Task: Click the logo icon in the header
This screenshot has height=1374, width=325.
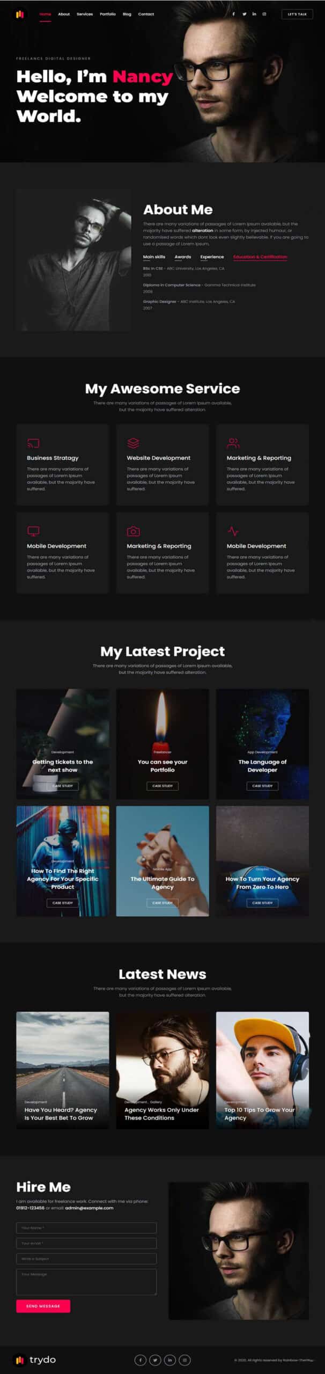Action: click(x=20, y=14)
